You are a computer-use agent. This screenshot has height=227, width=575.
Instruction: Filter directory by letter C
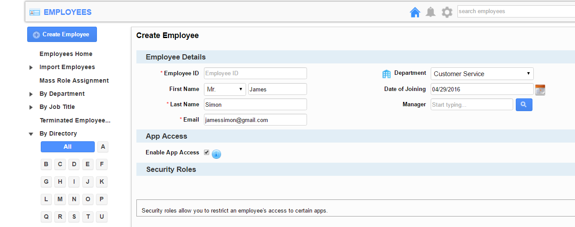(60, 164)
